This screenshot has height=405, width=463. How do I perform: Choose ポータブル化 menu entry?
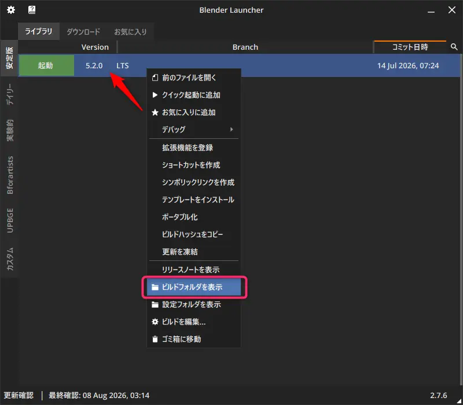pyautogui.click(x=194, y=217)
